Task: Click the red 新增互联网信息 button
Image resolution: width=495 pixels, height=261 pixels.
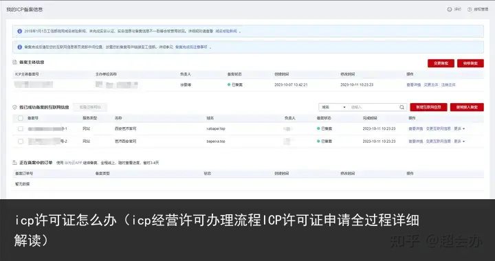Action: click(x=429, y=107)
